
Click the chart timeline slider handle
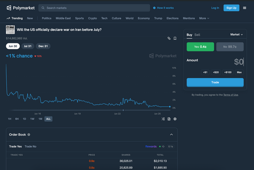click(123, 110)
